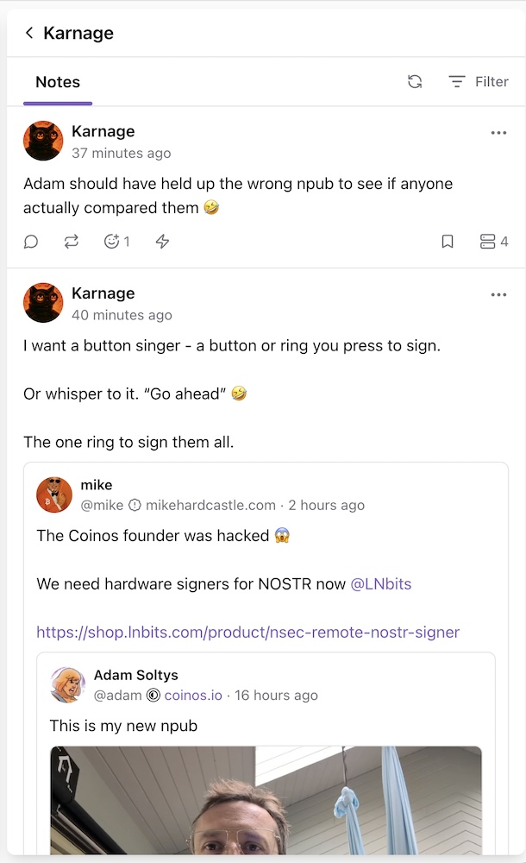This screenshot has width=526, height=863.
Task: Zap the first Karnage note
Action: coord(162,242)
